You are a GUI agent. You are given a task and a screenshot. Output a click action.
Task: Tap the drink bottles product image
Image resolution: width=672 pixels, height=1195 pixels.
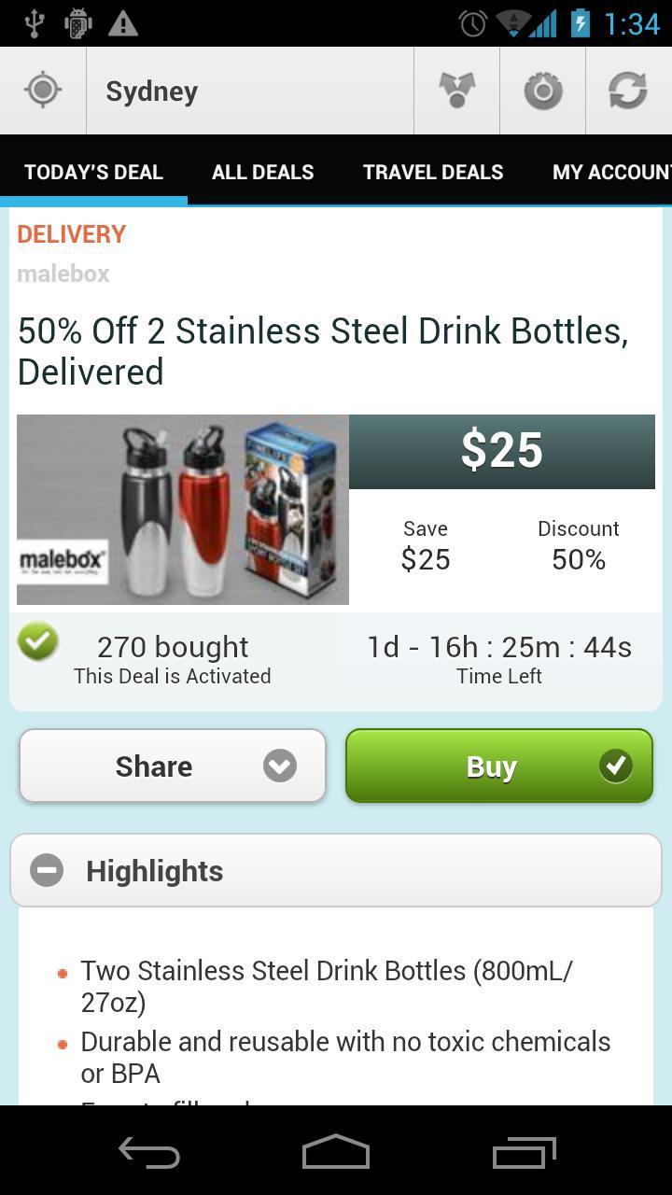pyautogui.click(x=183, y=510)
